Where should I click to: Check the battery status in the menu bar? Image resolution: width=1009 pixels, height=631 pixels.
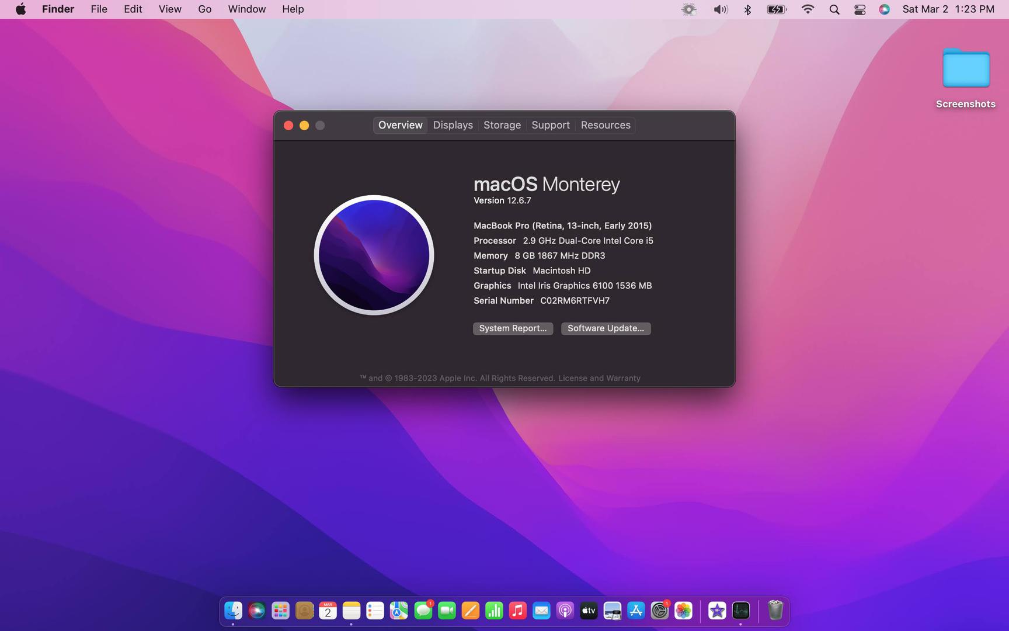pyautogui.click(x=777, y=9)
